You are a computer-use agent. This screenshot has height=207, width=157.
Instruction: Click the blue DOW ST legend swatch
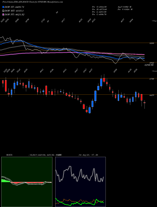(3, 7)
